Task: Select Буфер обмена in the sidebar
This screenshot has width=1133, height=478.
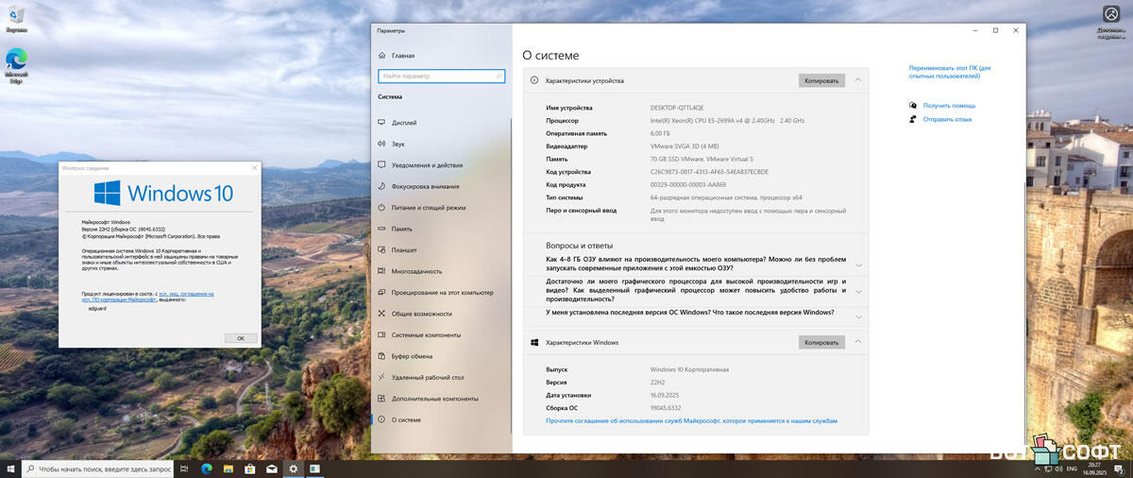Action: click(x=412, y=356)
